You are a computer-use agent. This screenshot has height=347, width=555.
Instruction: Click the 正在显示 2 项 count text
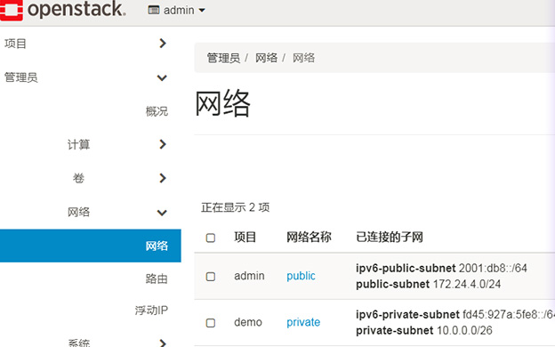pos(236,207)
